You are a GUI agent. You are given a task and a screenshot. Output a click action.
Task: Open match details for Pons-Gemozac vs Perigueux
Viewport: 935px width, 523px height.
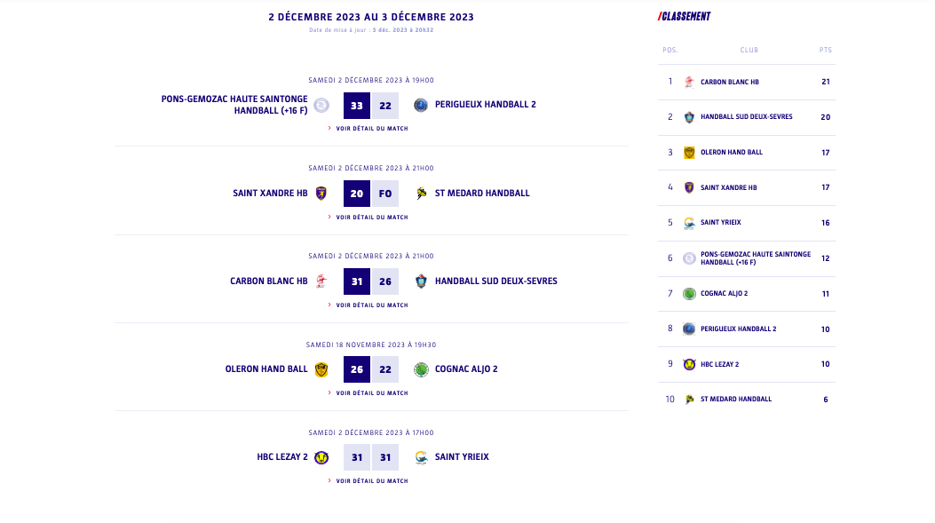click(371, 129)
